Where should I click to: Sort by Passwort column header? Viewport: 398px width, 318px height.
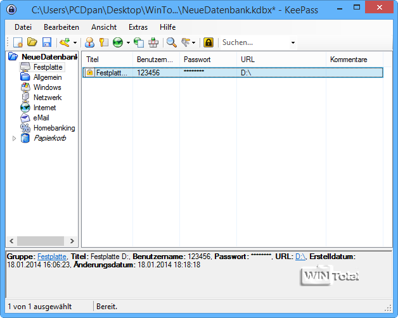point(208,60)
